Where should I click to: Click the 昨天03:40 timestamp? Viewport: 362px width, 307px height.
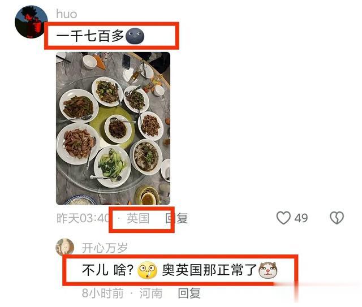(x=83, y=218)
